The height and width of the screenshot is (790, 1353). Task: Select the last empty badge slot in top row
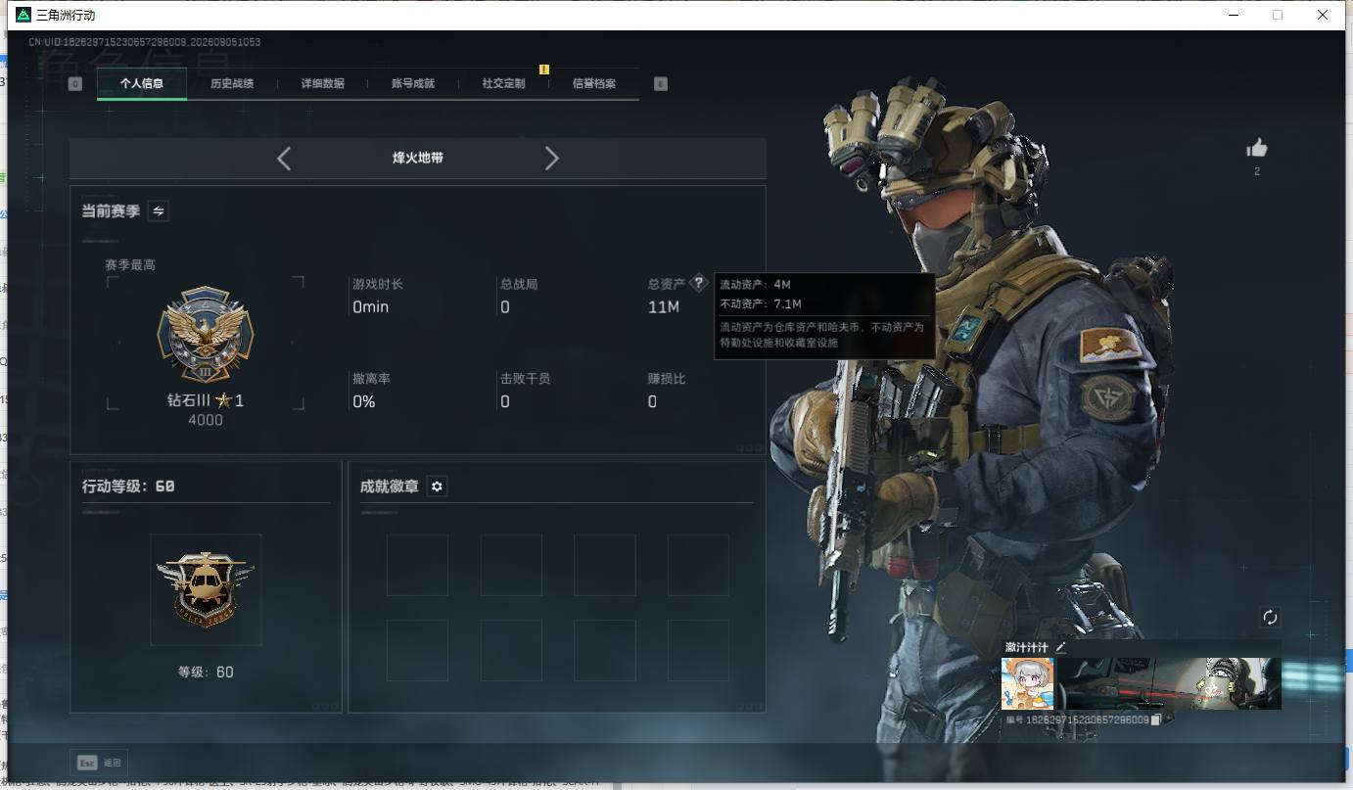coord(698,565)
